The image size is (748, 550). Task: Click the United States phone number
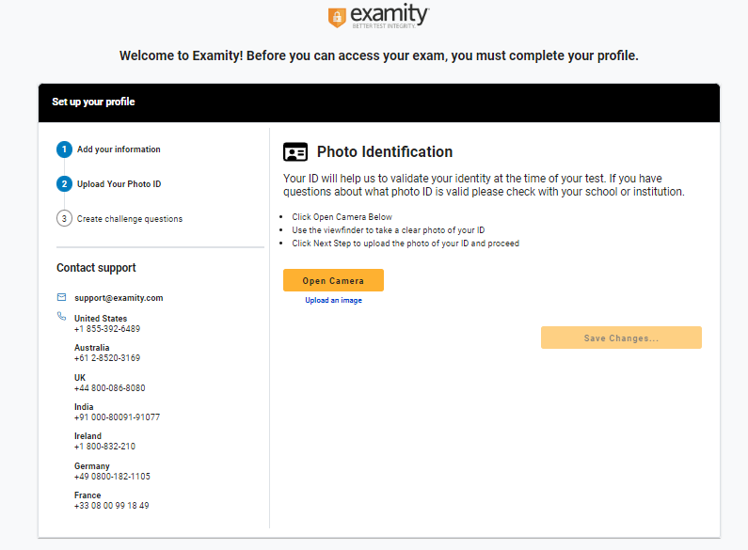[107, 329]
